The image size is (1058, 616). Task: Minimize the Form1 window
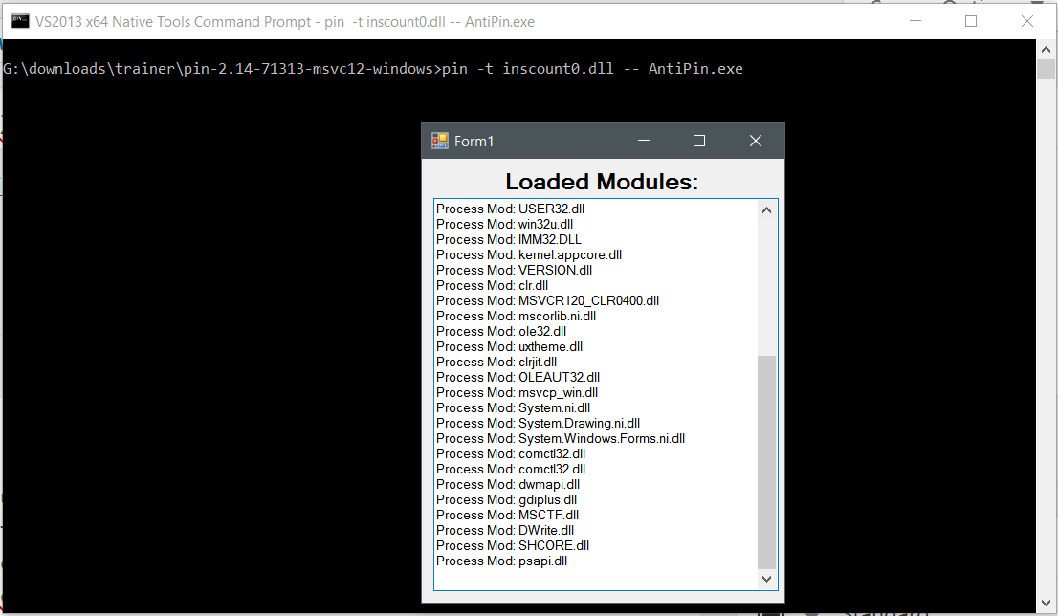[644, 141]
